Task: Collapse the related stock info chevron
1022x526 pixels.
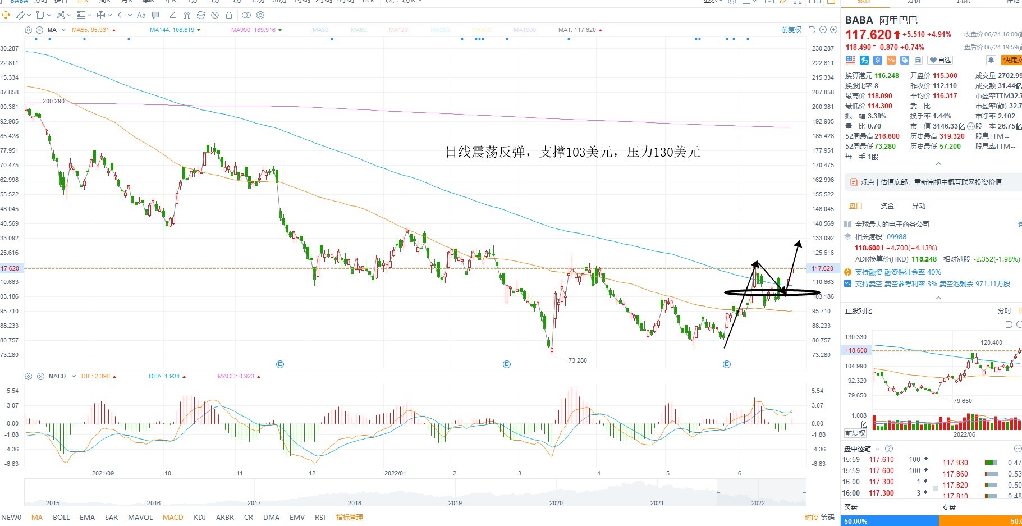Action: pyautogui.click(x=938, y=298)
